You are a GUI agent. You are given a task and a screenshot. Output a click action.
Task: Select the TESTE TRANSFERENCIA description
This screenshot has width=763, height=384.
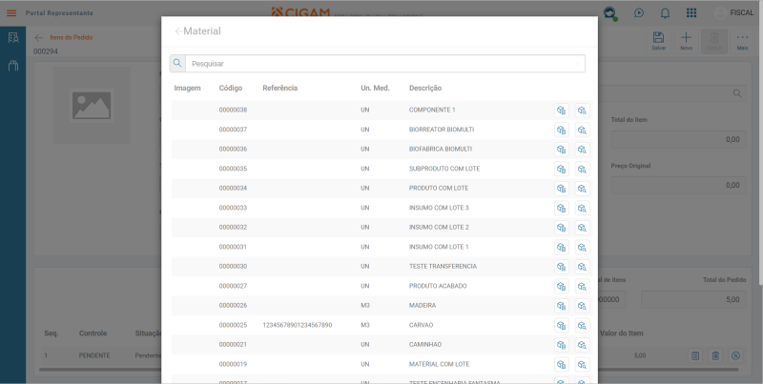pyautogui.click(x=443, y=267)
